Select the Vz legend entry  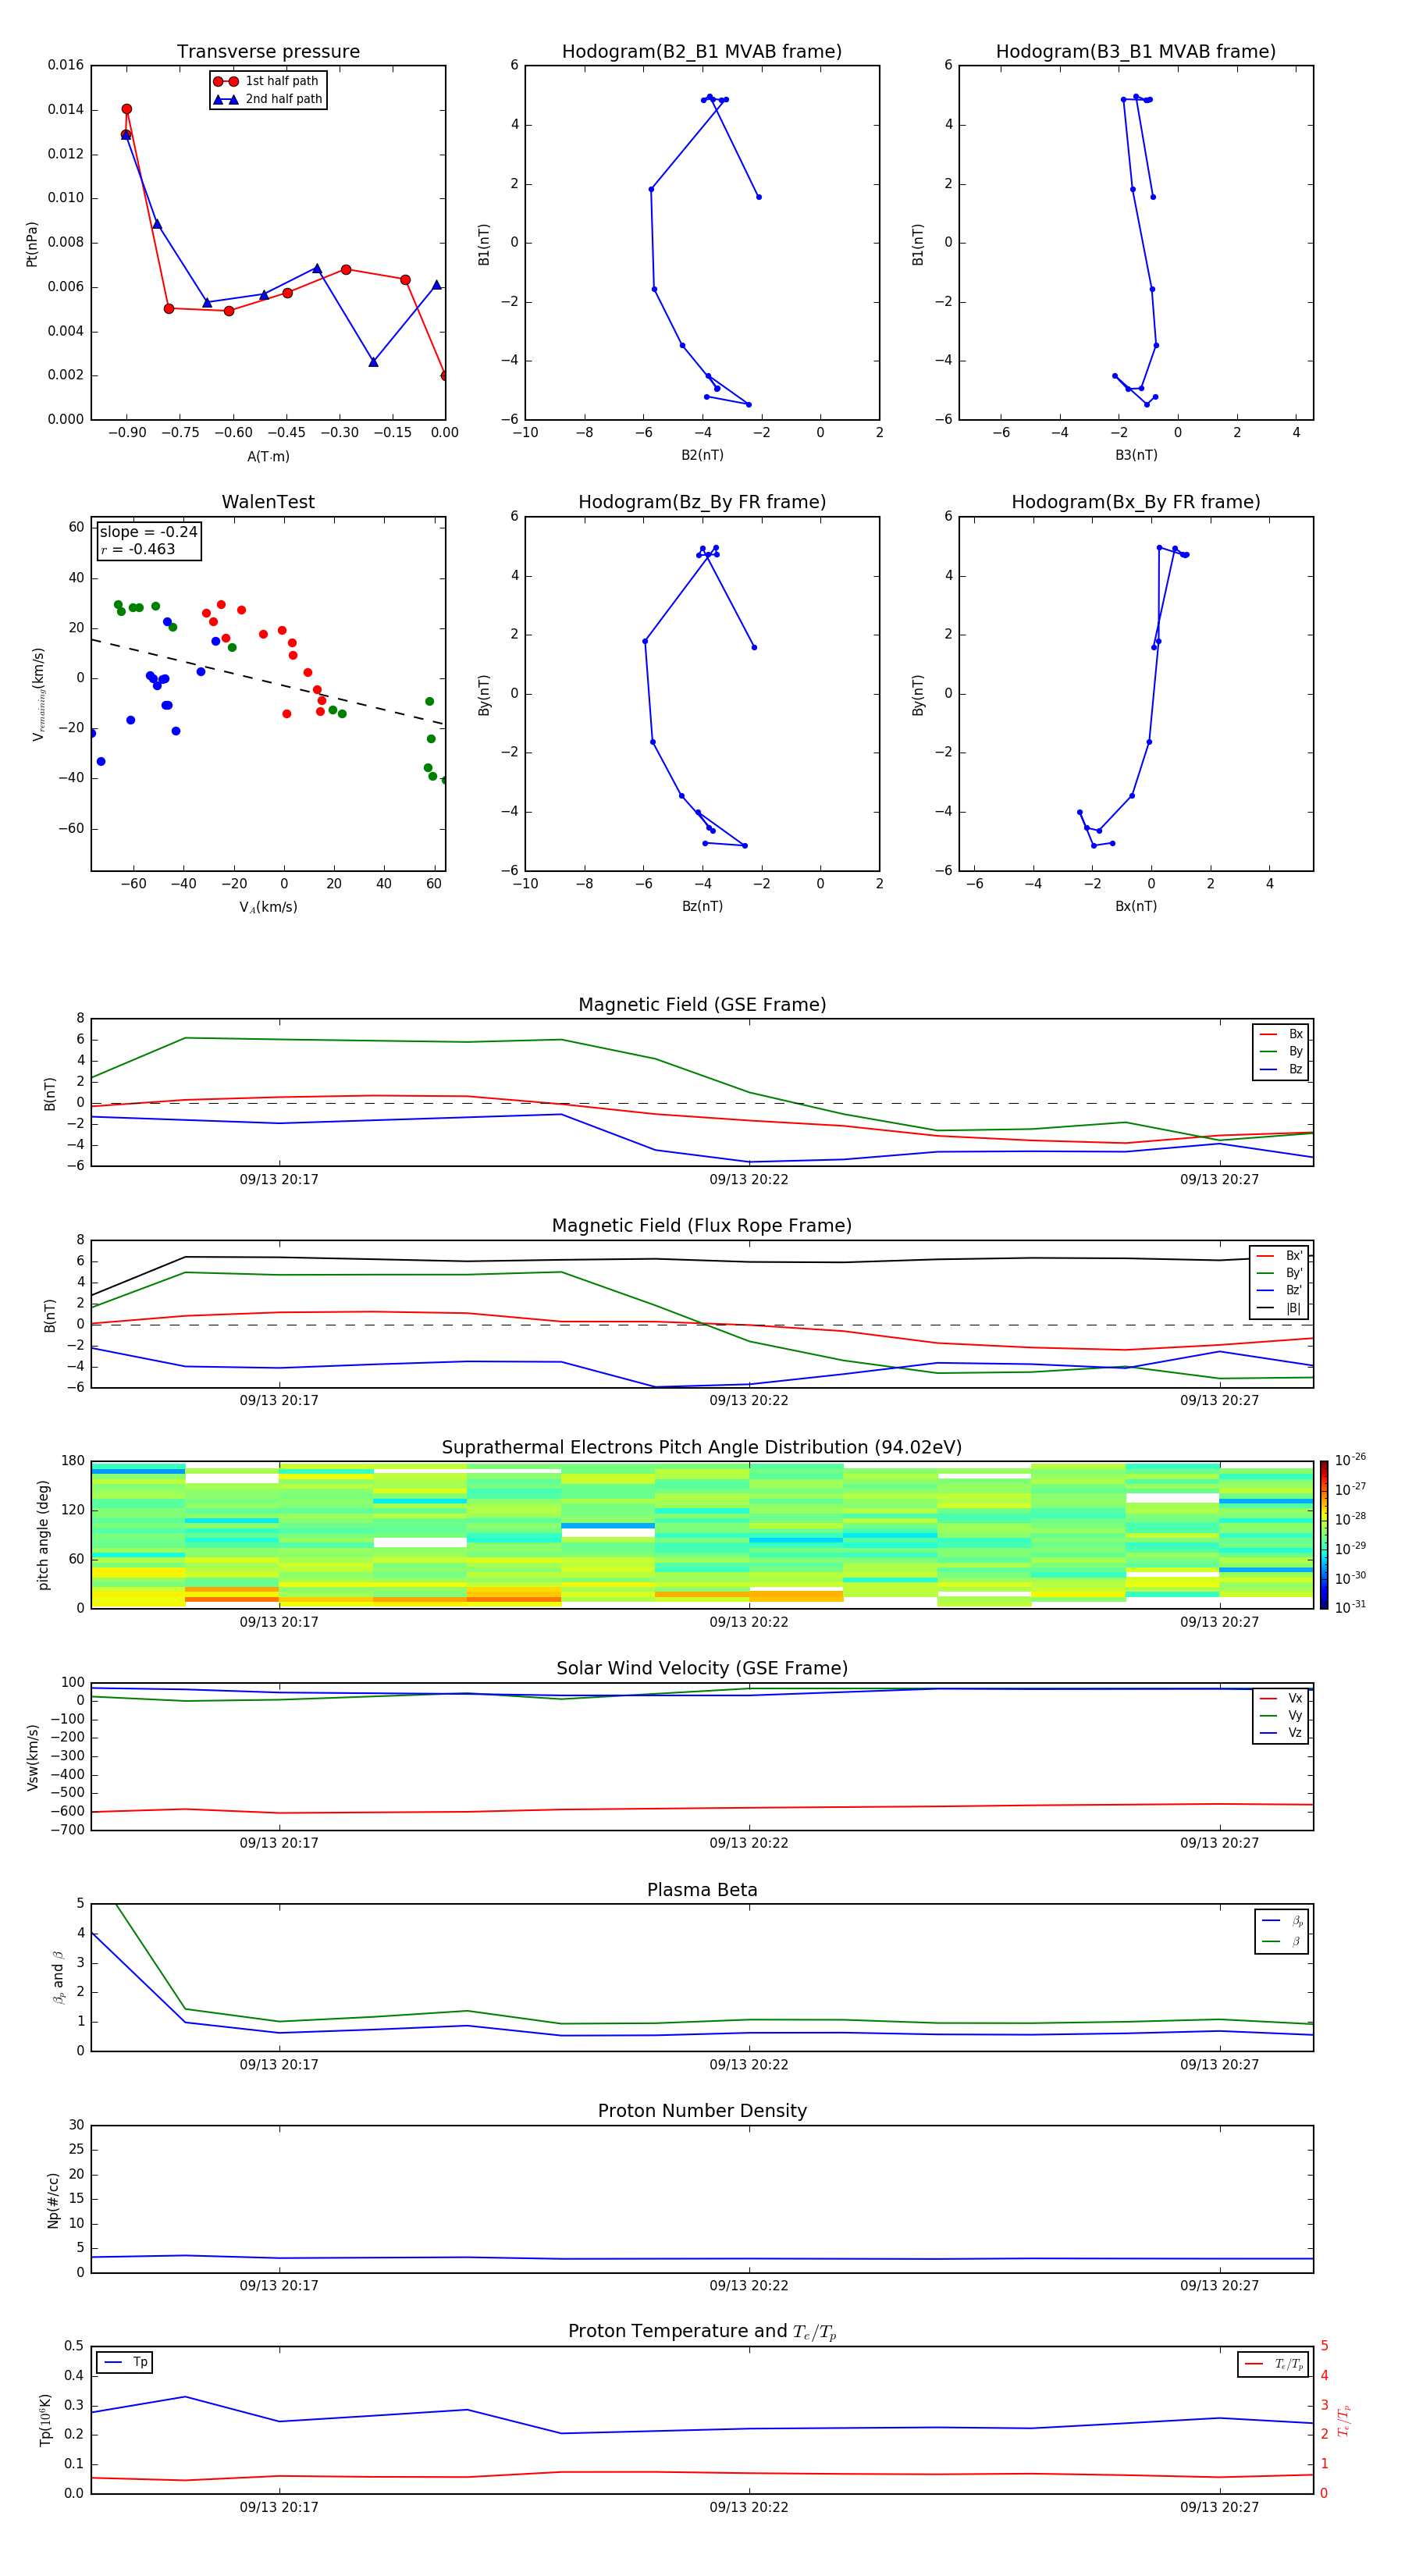[x=1281, y=1733]
